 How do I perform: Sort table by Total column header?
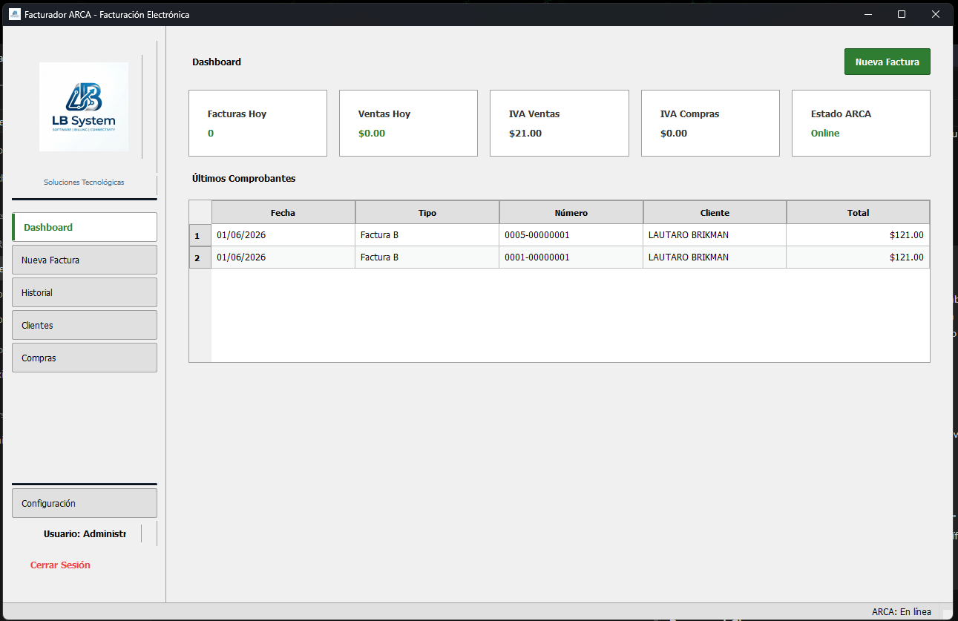[x=858, y=212]
